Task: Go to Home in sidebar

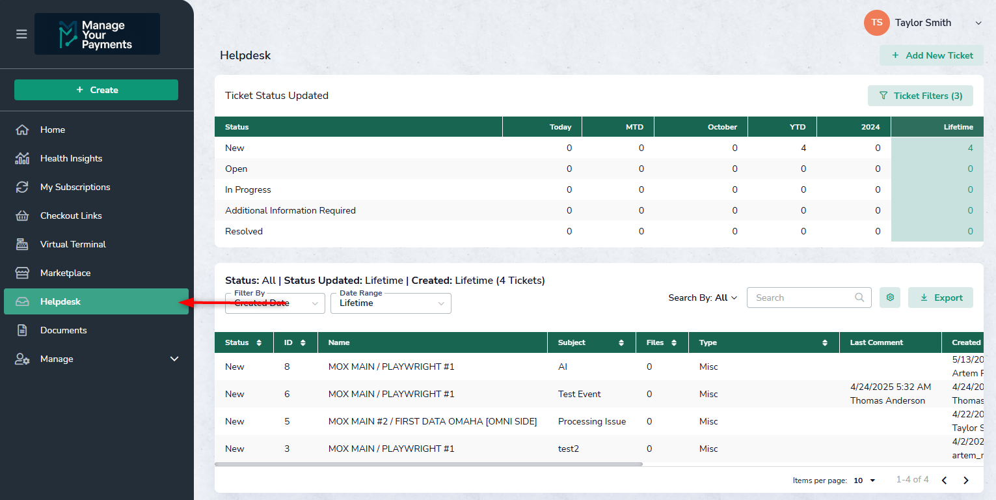Action: coord(53,130)
